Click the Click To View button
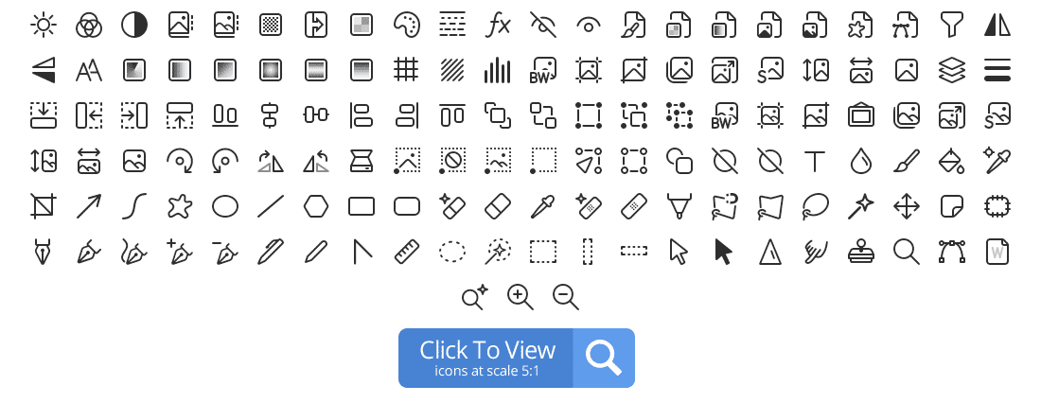The image size is (1041, 403). coord(517,358)
